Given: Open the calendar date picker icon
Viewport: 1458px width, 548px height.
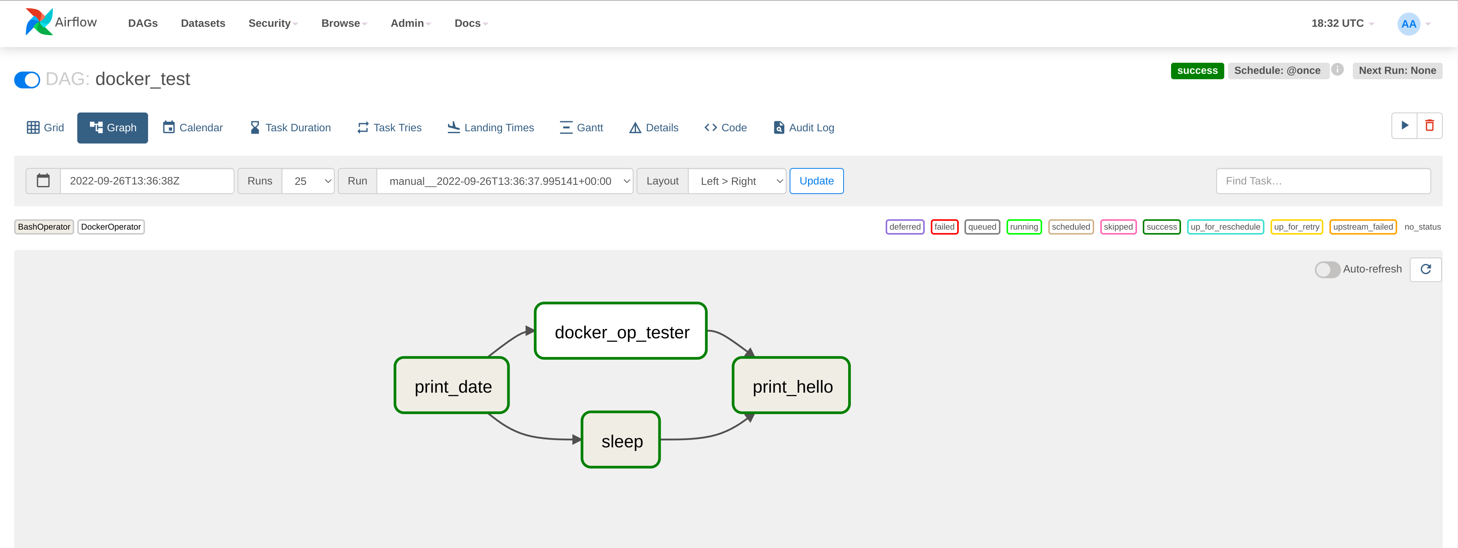Looking at the screenshot, I should 43,181.
